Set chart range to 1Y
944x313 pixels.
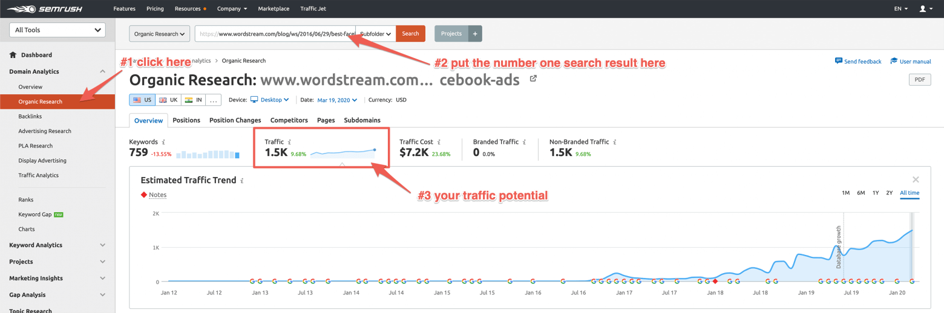click(x=876, y=193)
